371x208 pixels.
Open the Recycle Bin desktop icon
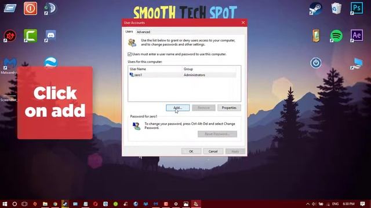[x=336, y=9]
